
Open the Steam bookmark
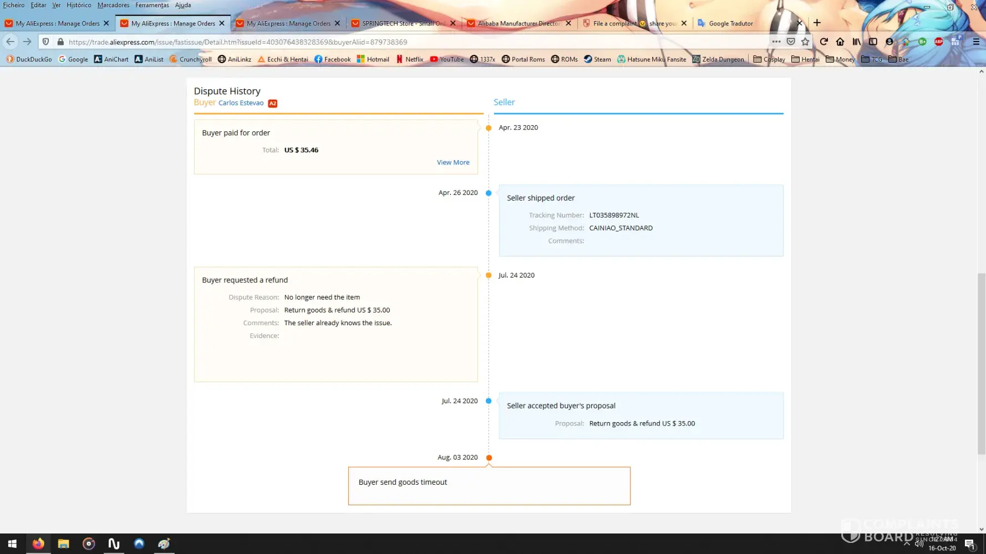pyautogui.click(x=597, y=59)
